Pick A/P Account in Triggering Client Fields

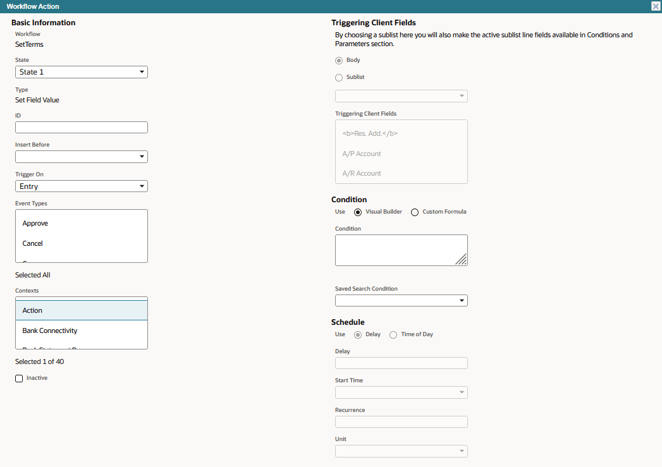click(362, 154)
